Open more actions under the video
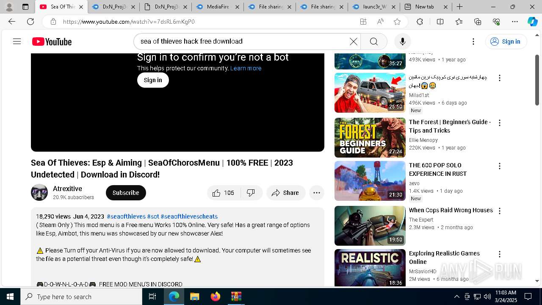 click(316, 193)
